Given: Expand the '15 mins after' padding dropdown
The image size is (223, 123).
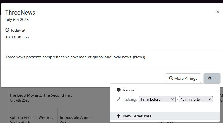Looking at the screenshot, I should click(x=196, y=99).
